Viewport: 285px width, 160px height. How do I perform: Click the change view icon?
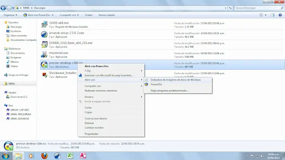(x=261, y=15)
